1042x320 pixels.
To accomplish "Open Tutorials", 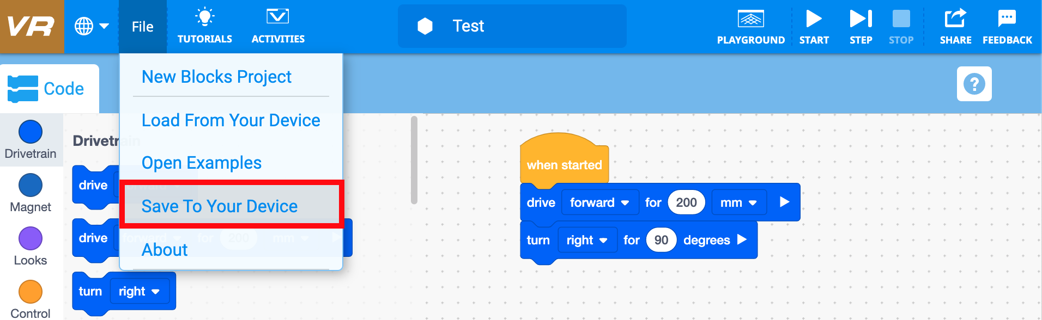I will point(205,24).
